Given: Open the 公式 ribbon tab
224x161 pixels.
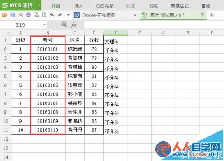Looking at the screenshot, I should click(130, 6).
